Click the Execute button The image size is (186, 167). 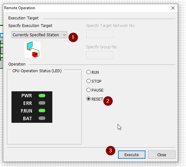coord(132,155)
